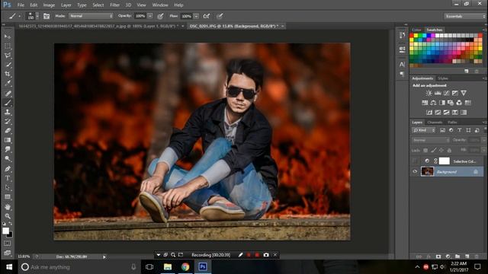The width and height of the screenshot is (488, 274).
Task: Select the Horizontal Type tool
Action: point(8,178)
